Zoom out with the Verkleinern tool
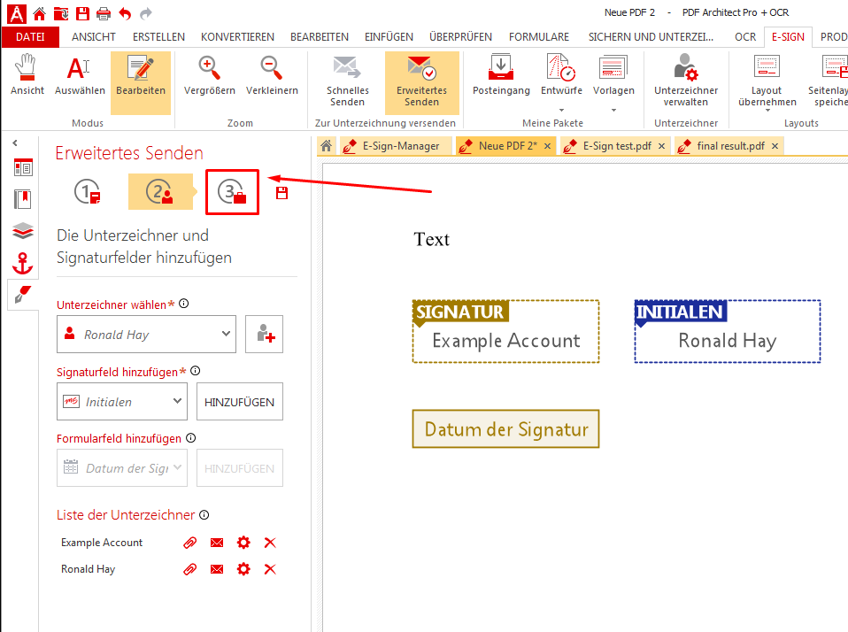The width and height of the screenshot is (848, 632). pos(272,76)
